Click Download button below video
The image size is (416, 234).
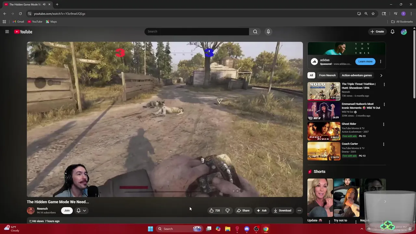[x=282, y=210]
